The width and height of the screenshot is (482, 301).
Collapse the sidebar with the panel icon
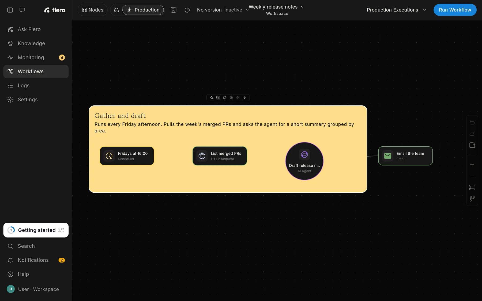(10, 10)
